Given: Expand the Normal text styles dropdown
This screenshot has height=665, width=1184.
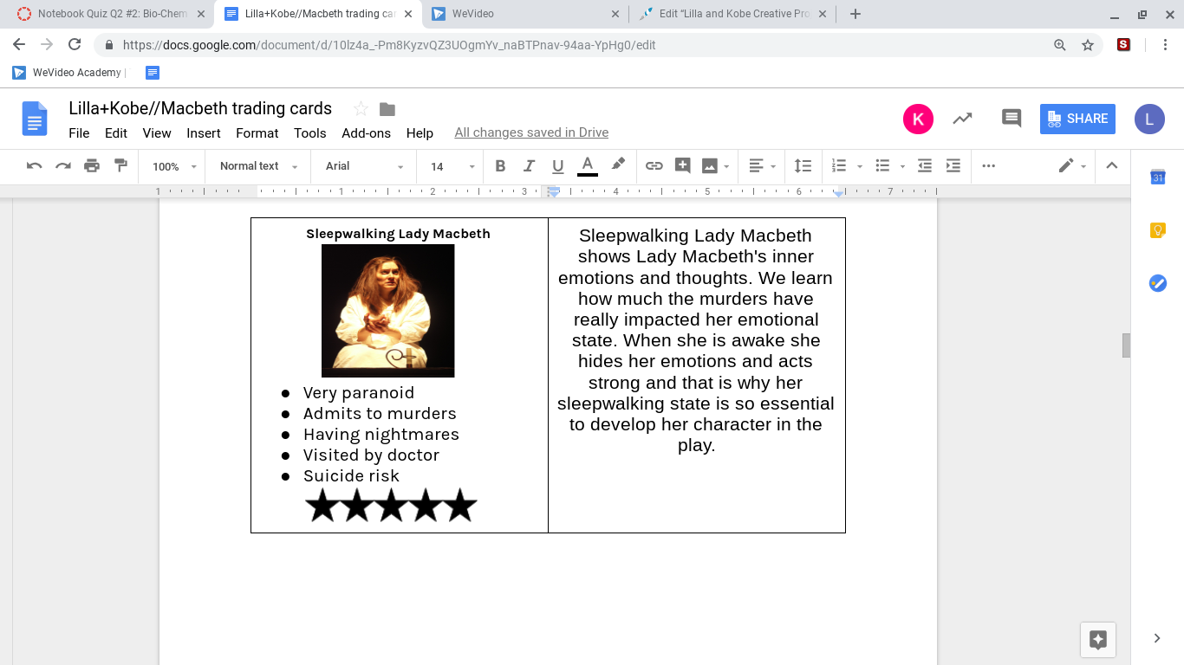Looking at the screenshot, I should pos(258,166).
